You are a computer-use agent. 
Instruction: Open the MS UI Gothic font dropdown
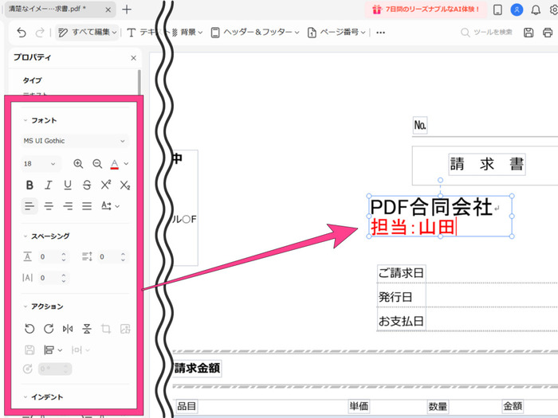[75, 141]
